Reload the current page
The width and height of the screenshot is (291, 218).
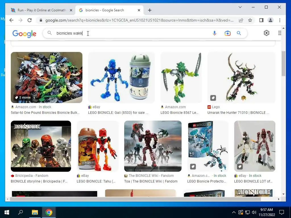[30, 20]
